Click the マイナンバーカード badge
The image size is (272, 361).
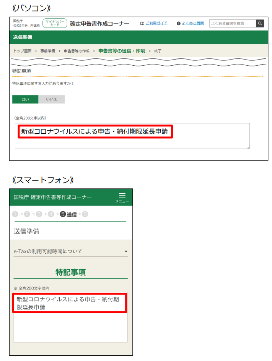(55, 24)
